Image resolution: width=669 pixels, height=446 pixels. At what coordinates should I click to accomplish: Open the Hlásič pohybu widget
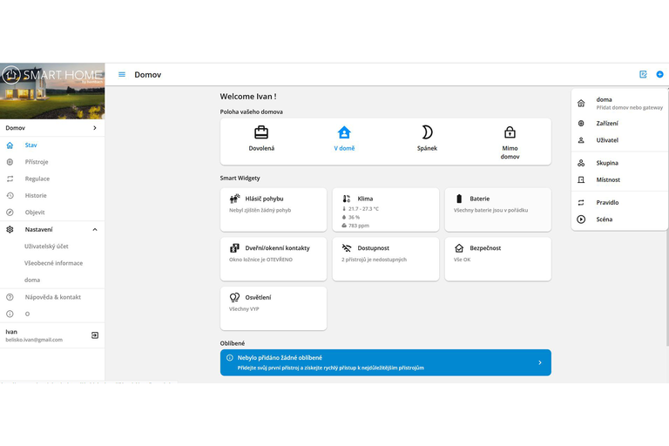click(x=274, y=209)
